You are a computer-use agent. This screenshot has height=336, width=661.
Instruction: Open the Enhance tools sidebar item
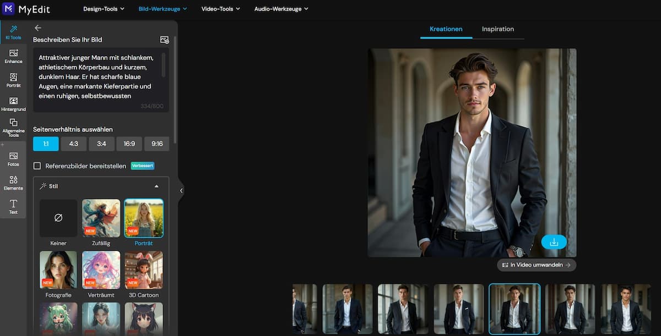click(13, 56)
